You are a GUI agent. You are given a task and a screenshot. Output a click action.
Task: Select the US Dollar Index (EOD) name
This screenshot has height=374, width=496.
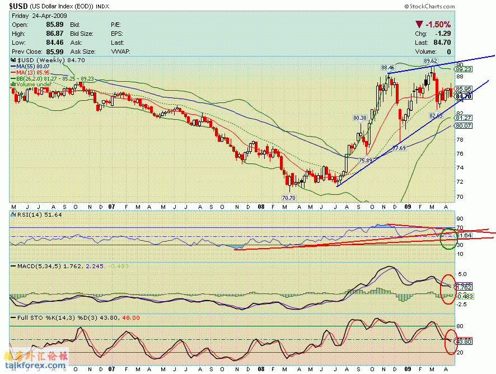coord(62,6)
